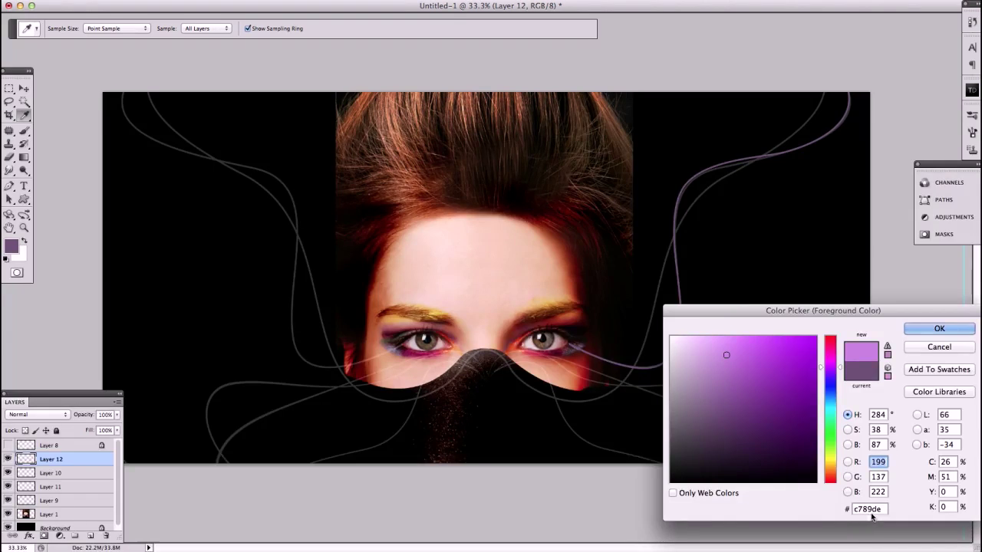The height and width of the screenshot is (552, 982).
Task: Select the Clone Stamp tool
Action: click(9, 144)
